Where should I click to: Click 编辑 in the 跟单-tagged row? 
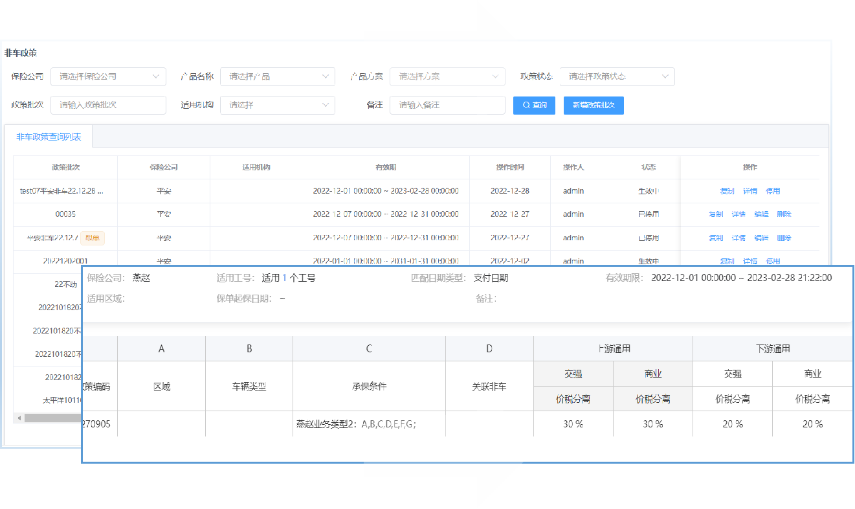tap(761, 238)
